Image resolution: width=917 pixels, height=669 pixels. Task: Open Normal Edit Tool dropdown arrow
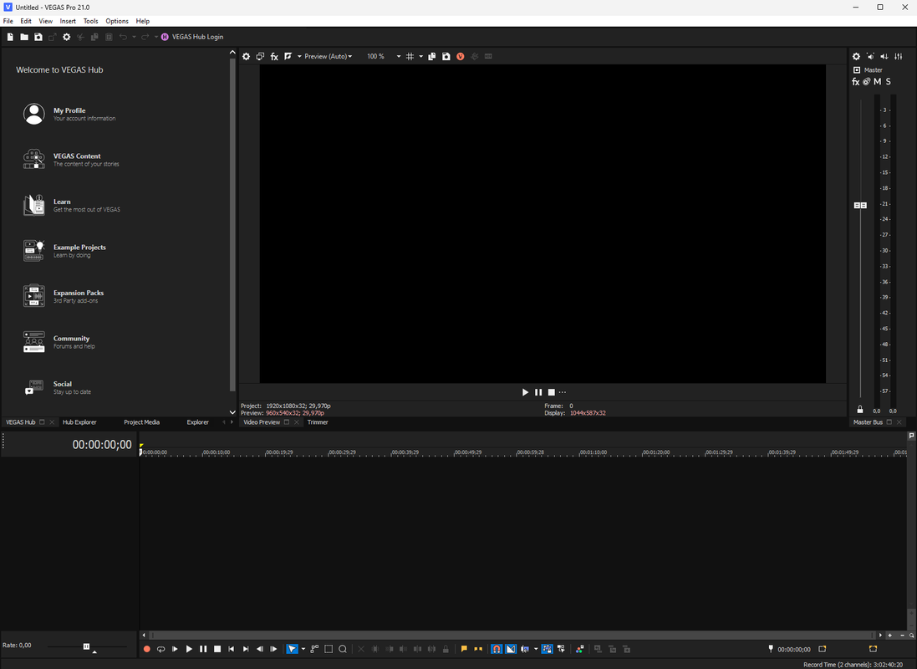click(x=303, y=649)
